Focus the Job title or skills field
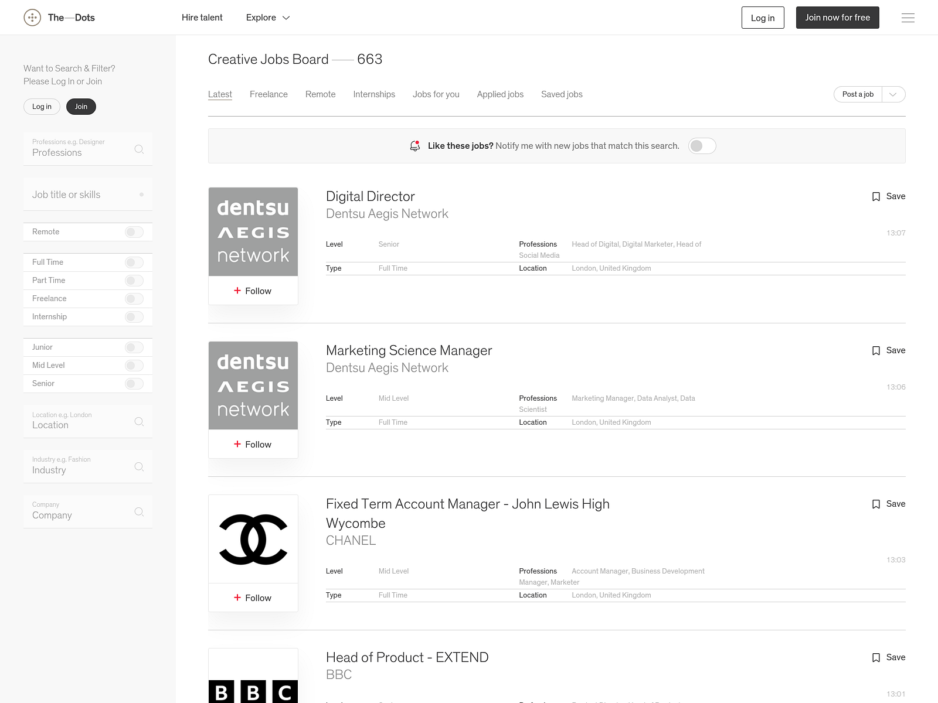 click(x=88, y=194)
